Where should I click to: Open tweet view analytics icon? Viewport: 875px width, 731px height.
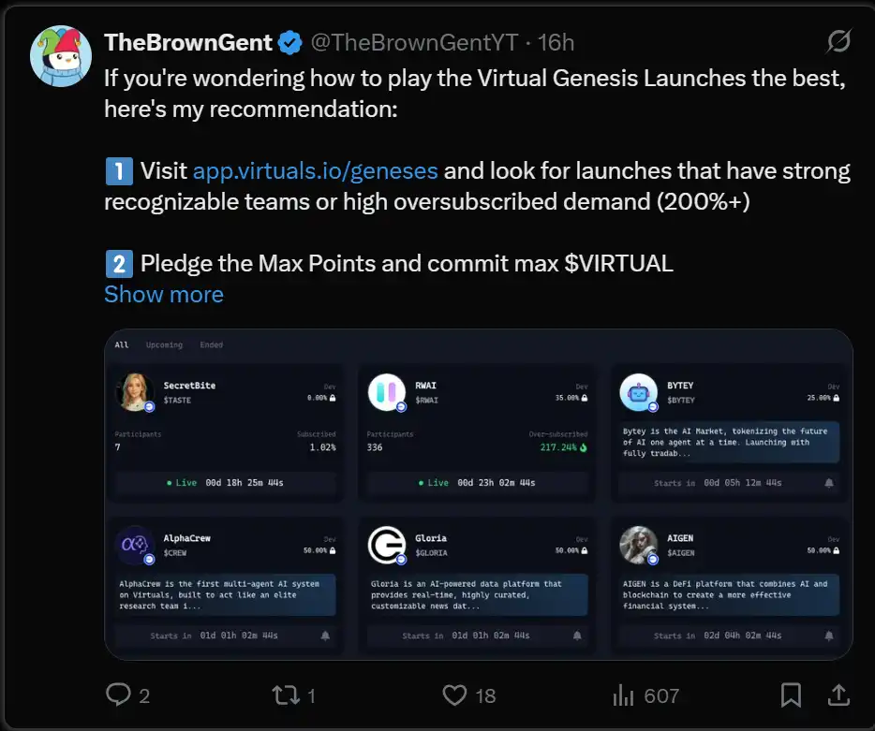coord(623,694)
